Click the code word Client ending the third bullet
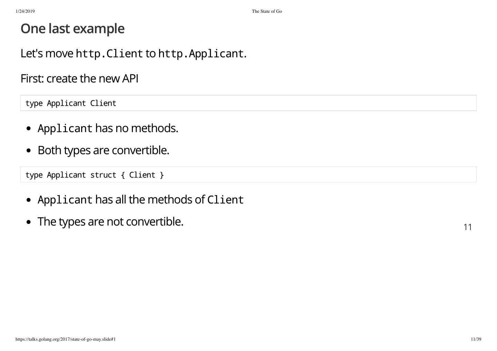The height and width of the screenshot is (351, 497). pos(225,200)
